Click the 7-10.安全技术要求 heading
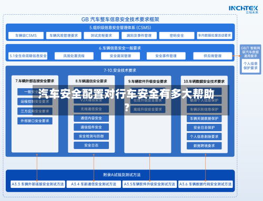Image resolution: width=263 pixels, height=201 pixels. (x=120, y=70)
